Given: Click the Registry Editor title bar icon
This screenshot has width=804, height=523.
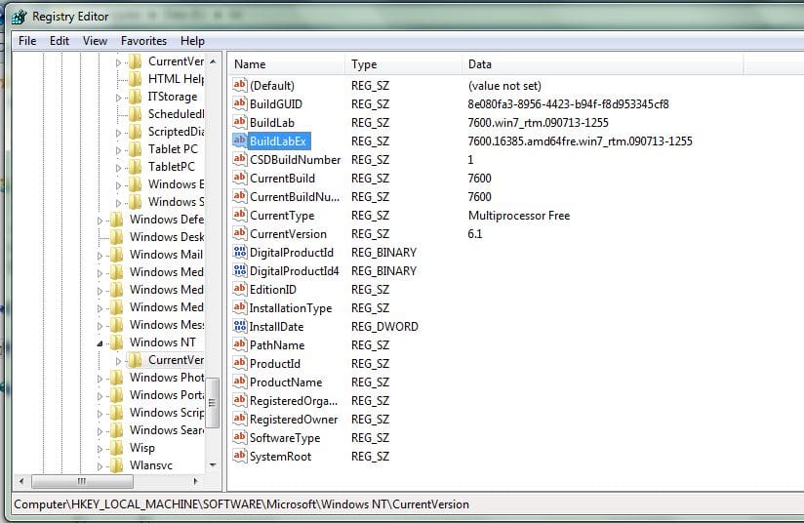Looking at the screenshot, I should pyautogui.click(x=20, y=17).
